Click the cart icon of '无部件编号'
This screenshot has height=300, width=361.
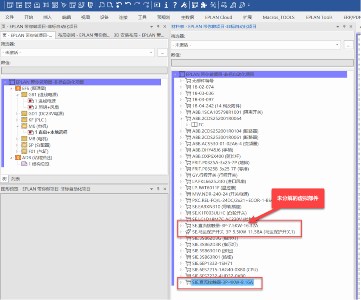(188, 81)
